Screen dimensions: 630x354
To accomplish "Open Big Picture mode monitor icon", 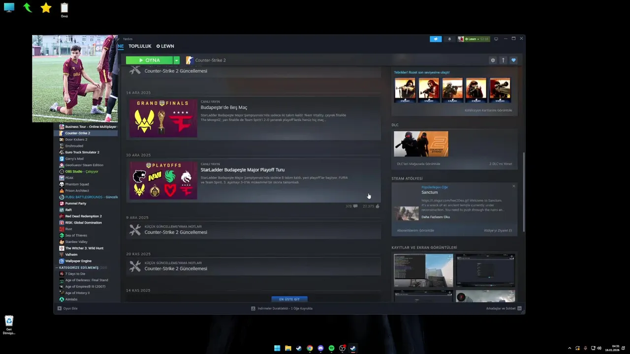I will click(496, 39).
